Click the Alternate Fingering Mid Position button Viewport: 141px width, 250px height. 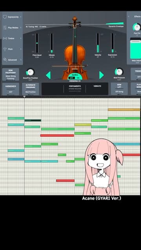31,89
